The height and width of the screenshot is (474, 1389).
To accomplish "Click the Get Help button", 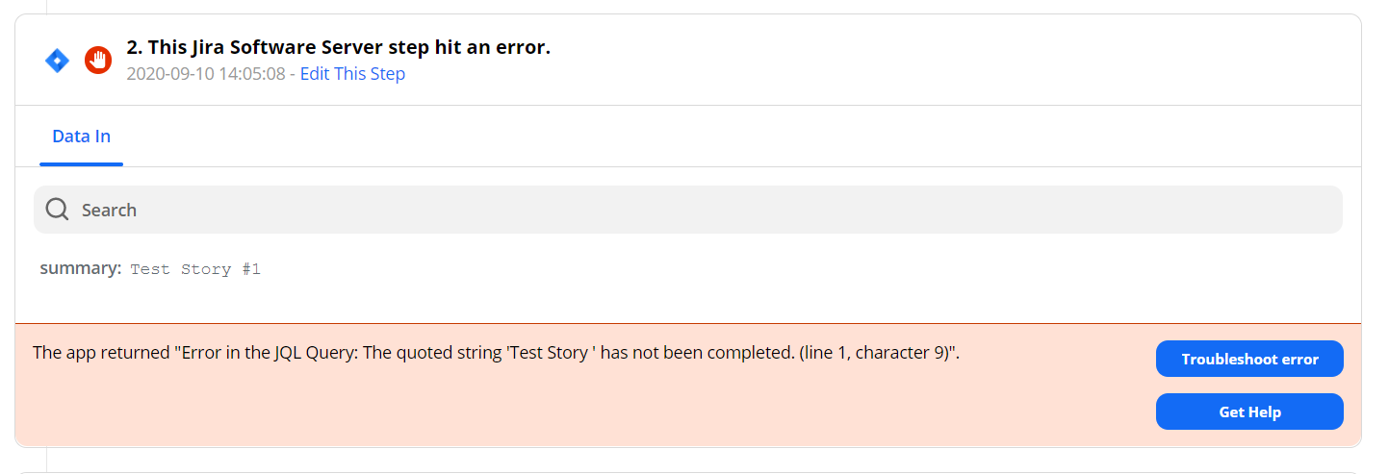I will click(x=1248, y=412).
